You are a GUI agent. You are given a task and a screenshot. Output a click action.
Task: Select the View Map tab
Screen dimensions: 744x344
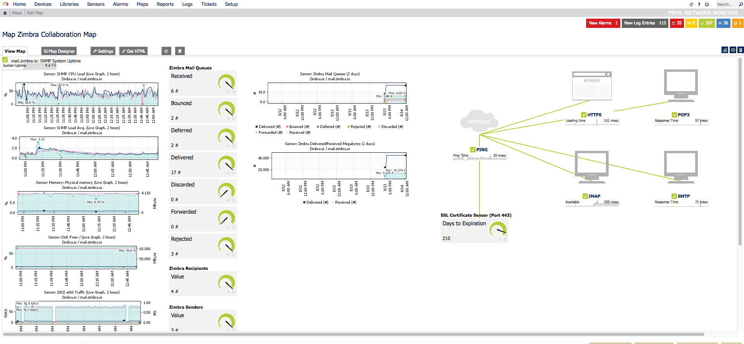15,51
